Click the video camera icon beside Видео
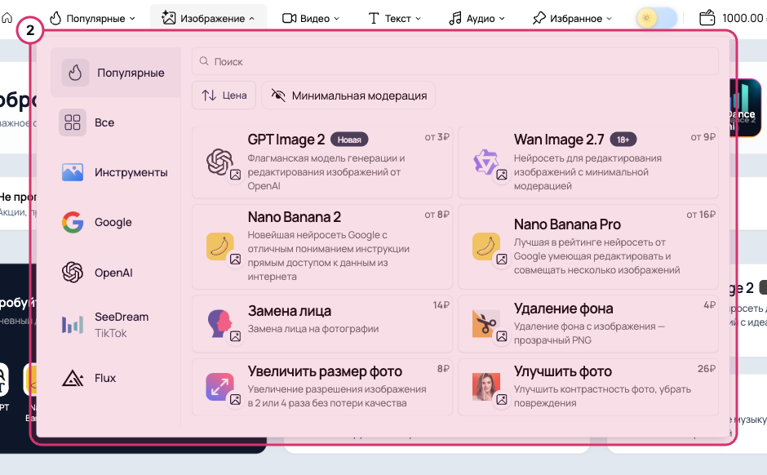The width and height of the screenshot is (767, 475). tap(289, 18)
